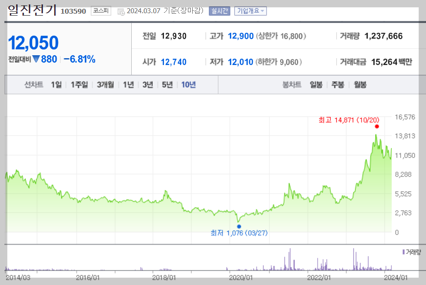
Task: Click the 5,525 price axis label
Action: (x=403, y=194)
